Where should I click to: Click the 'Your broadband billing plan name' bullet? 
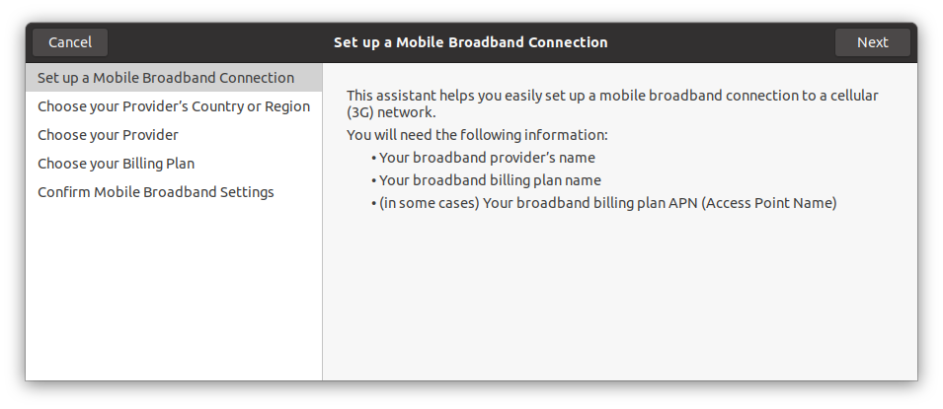(x=490, y=180)
